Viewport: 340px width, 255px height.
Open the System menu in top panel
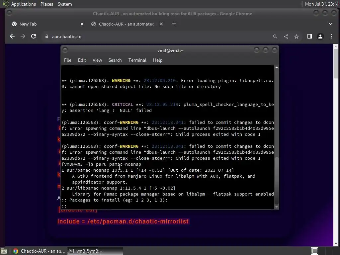pyautogui.click(x=65, y=4)
